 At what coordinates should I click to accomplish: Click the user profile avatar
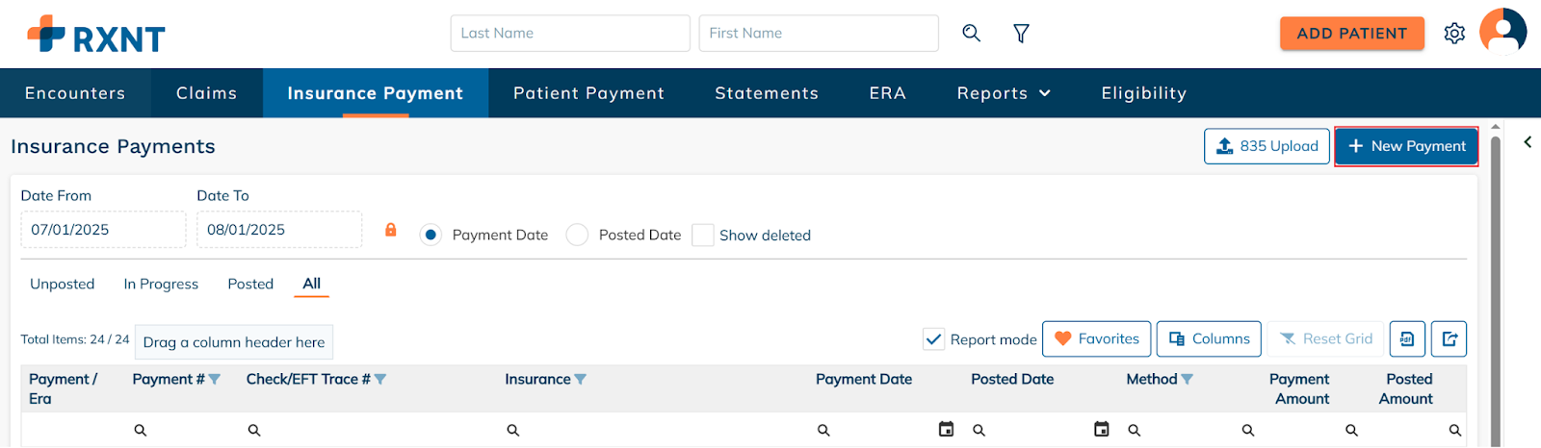(x=1502, y=32)
